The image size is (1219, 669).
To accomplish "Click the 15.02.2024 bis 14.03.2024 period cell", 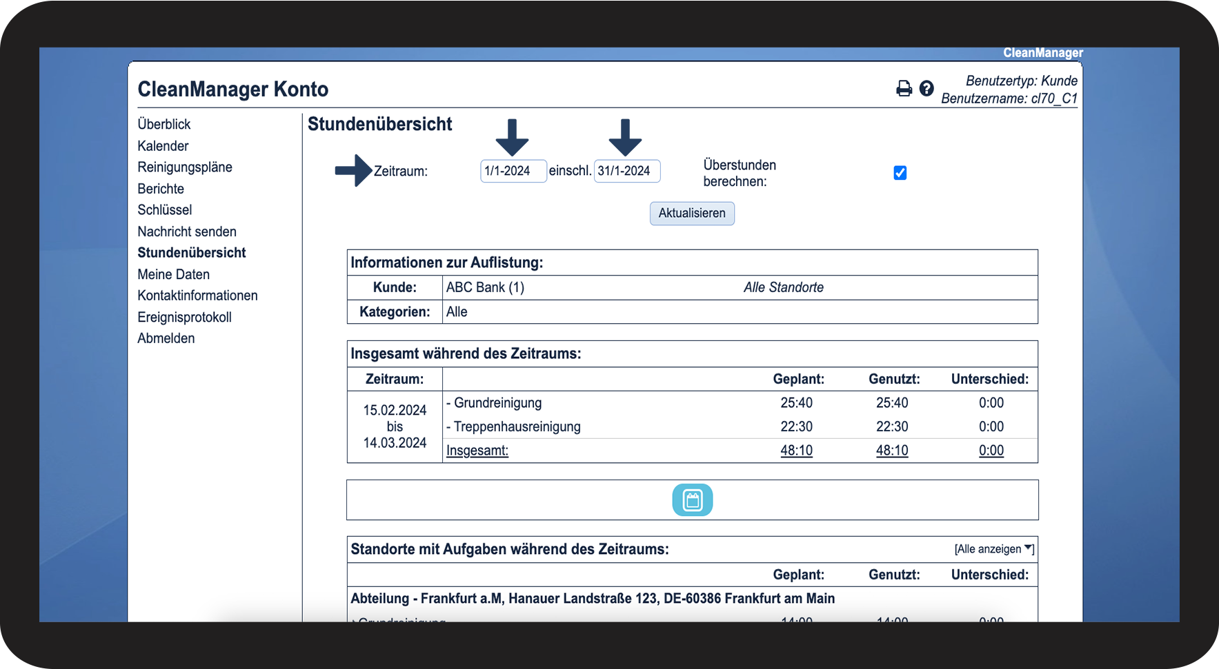I will (395, 426).
